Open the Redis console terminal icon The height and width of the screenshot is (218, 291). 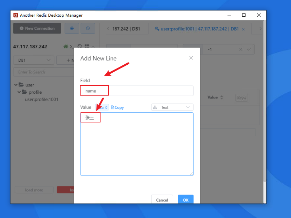coord(71,47)
